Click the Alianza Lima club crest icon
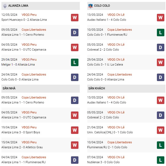Image resolution: width=166 pixels, height=166 pixels. point(5,6)
